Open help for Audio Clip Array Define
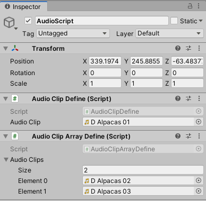Image resolution: width=206 pixels, height=201 pixels. pos(178,136)
